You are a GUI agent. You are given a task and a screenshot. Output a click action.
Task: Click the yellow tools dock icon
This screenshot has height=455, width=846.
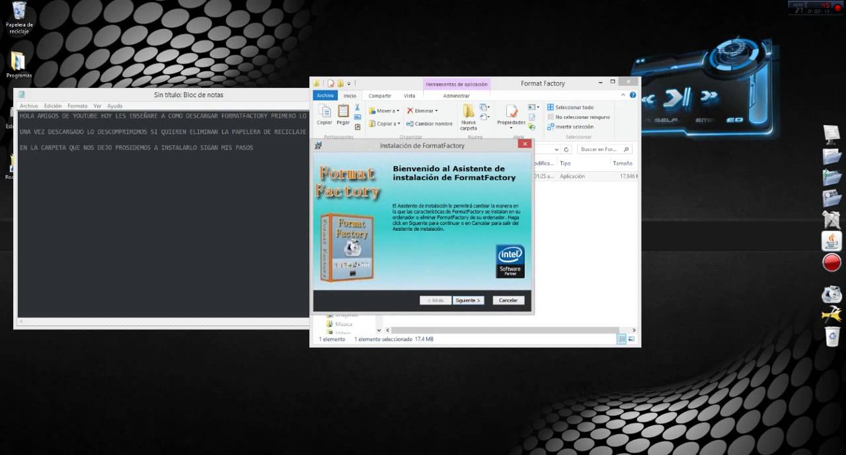click(831, 315)
